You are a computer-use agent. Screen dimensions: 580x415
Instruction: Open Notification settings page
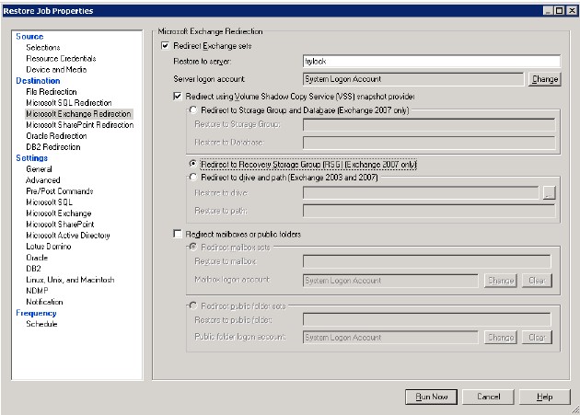[x=44, y=302]
